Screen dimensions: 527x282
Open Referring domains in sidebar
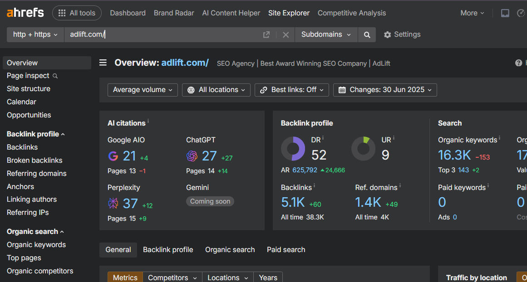[x=37, y=174]
